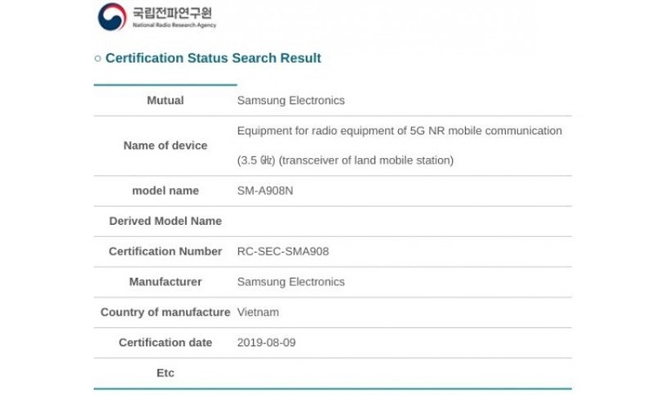Click the National Radio Research Agency logo emblem

(x=112, y=16)
